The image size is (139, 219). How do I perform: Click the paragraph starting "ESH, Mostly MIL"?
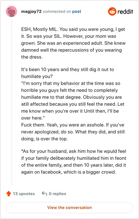point(73,43)
